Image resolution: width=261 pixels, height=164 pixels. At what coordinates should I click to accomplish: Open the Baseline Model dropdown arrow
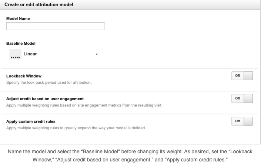97,54
